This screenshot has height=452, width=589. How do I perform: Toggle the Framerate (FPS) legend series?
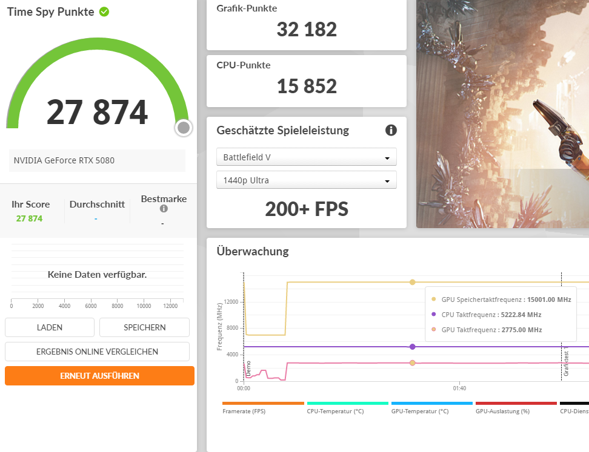[263, 408]
